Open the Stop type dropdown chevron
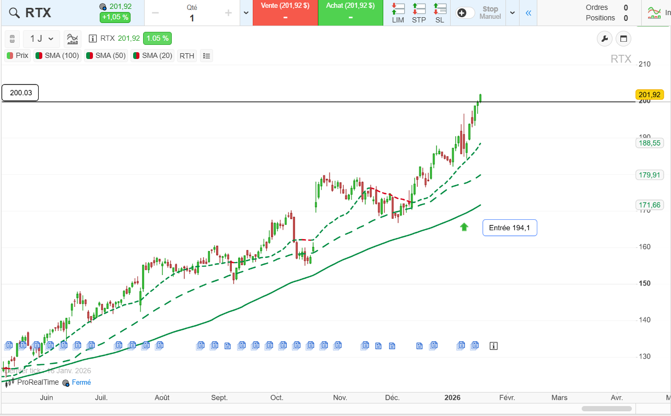 (x=512, y=13)
